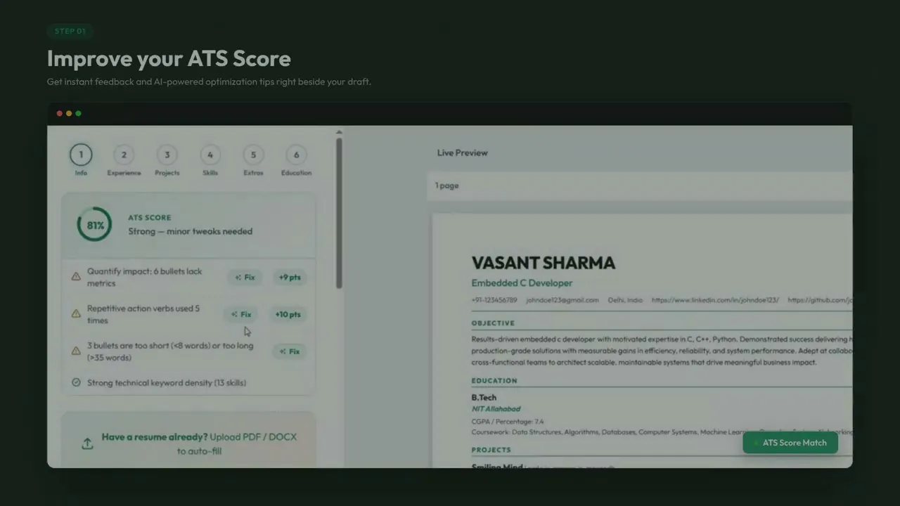Click the Embedded C Developer title
Screen dimensions: 900x506
[x=522, y=283]
